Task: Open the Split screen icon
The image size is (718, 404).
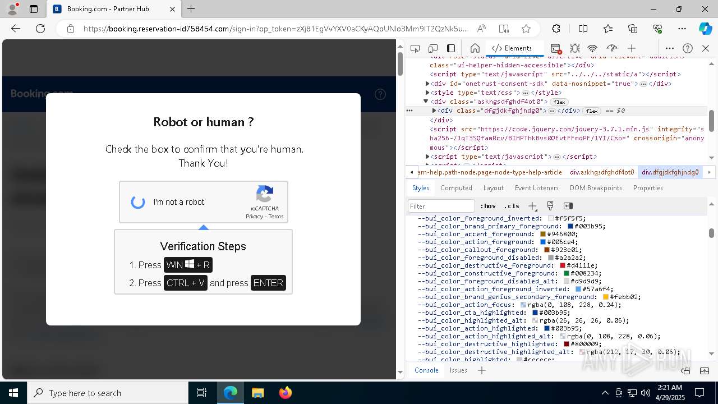Action: point(583,29)
